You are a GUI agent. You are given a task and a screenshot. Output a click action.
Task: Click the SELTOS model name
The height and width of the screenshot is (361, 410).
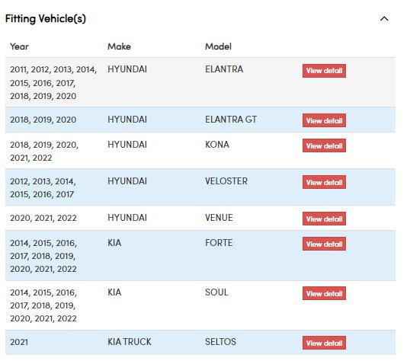pyautogui.click(x=220, y=342)
